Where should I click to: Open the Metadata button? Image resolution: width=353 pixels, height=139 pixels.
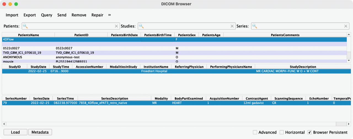40,132
